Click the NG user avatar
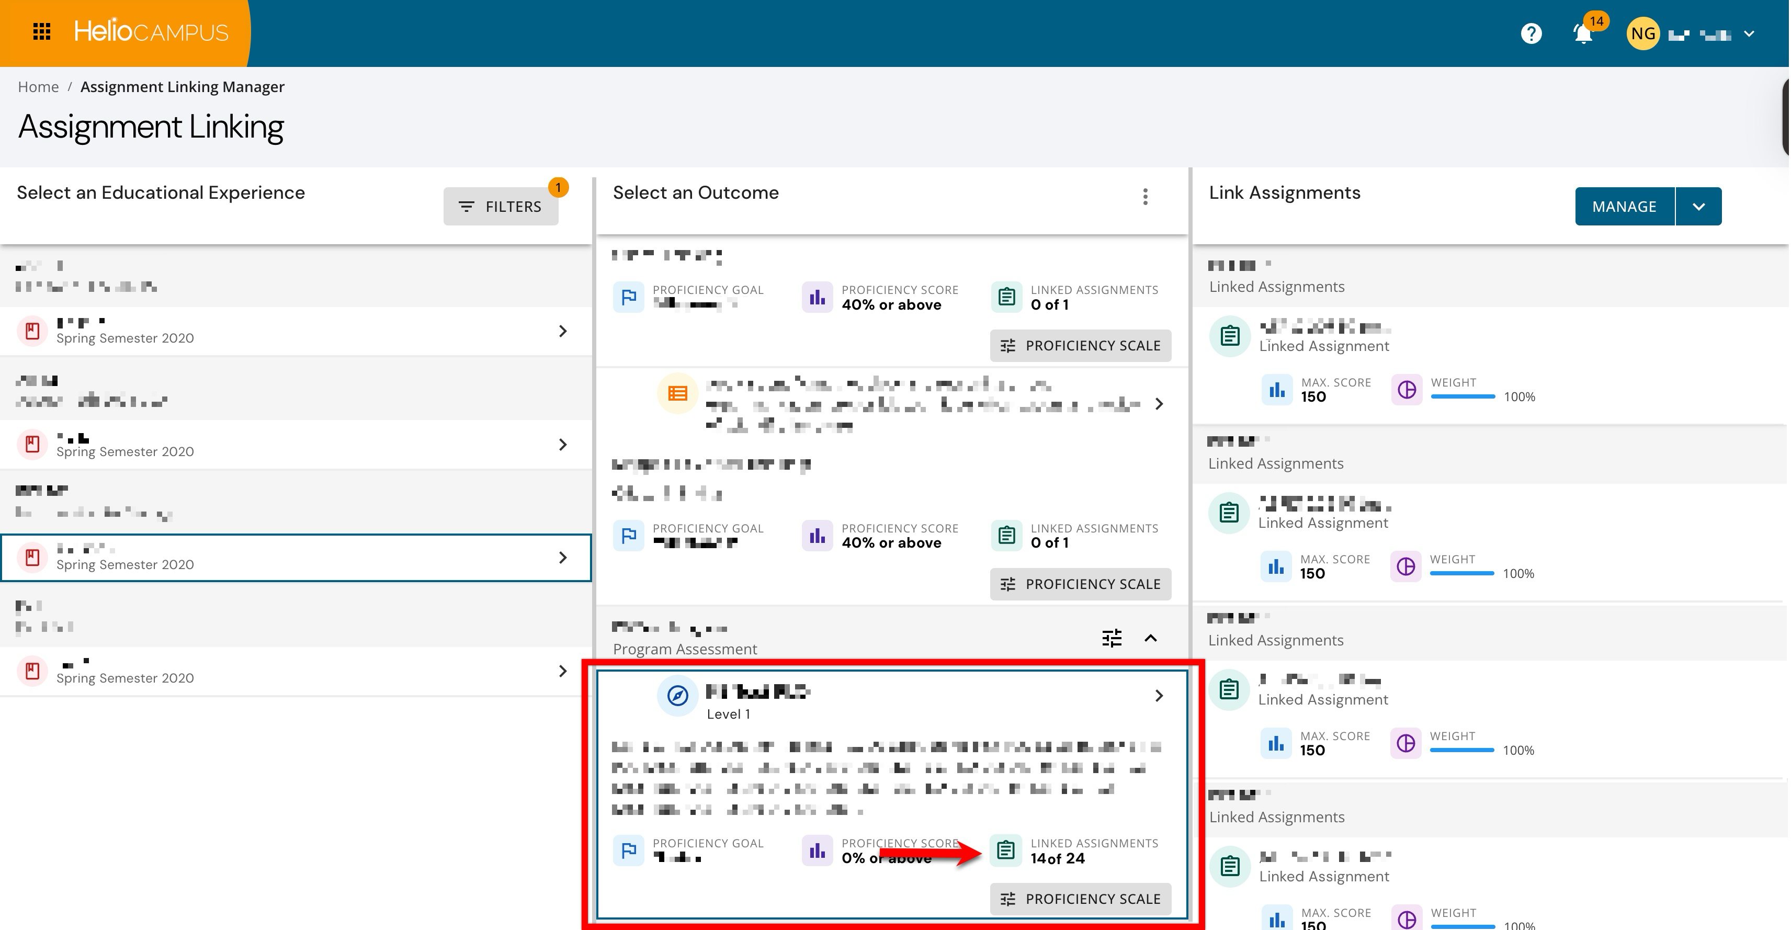This screenshot has height=930, width=1791. click(x=1643, y=33)
